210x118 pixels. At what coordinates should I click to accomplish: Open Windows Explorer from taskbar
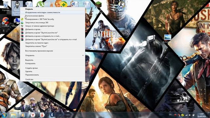click(13, 115)
